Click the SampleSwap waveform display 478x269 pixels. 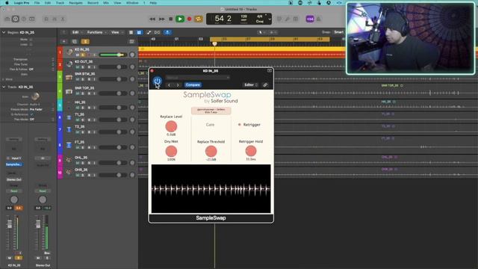pos(211,189)
